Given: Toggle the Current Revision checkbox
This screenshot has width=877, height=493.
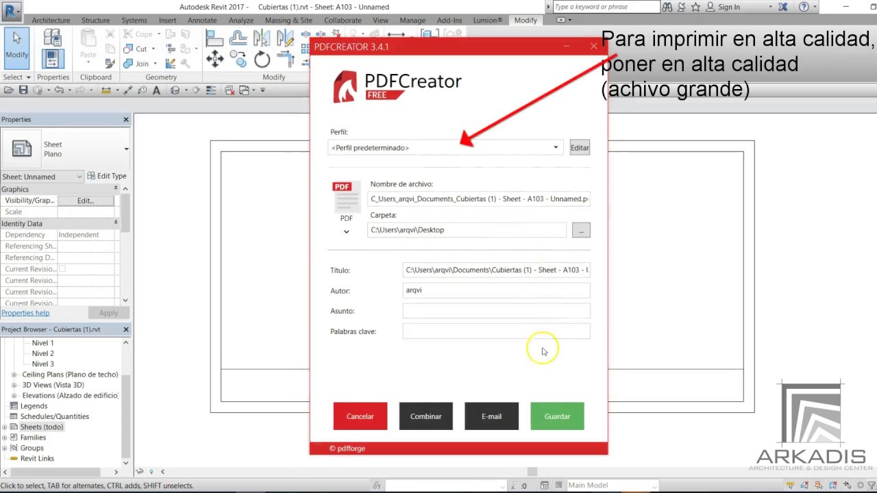Looking at the screenshot, I should point(62,269).
